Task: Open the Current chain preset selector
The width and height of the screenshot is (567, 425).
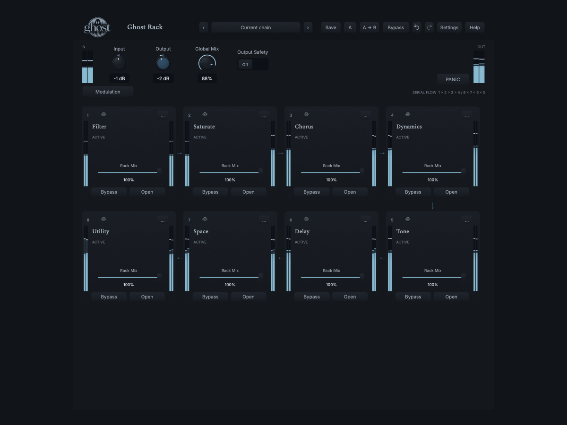Action: 256,27
